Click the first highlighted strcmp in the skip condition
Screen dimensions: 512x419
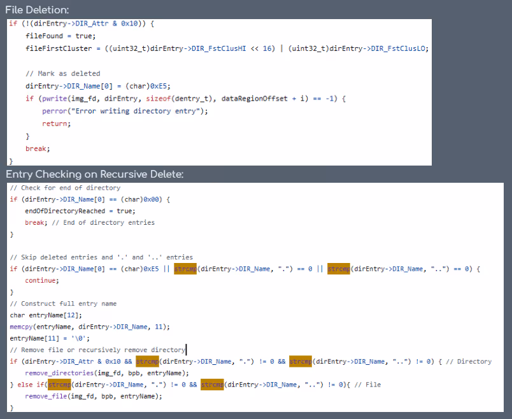coord(185,269)
